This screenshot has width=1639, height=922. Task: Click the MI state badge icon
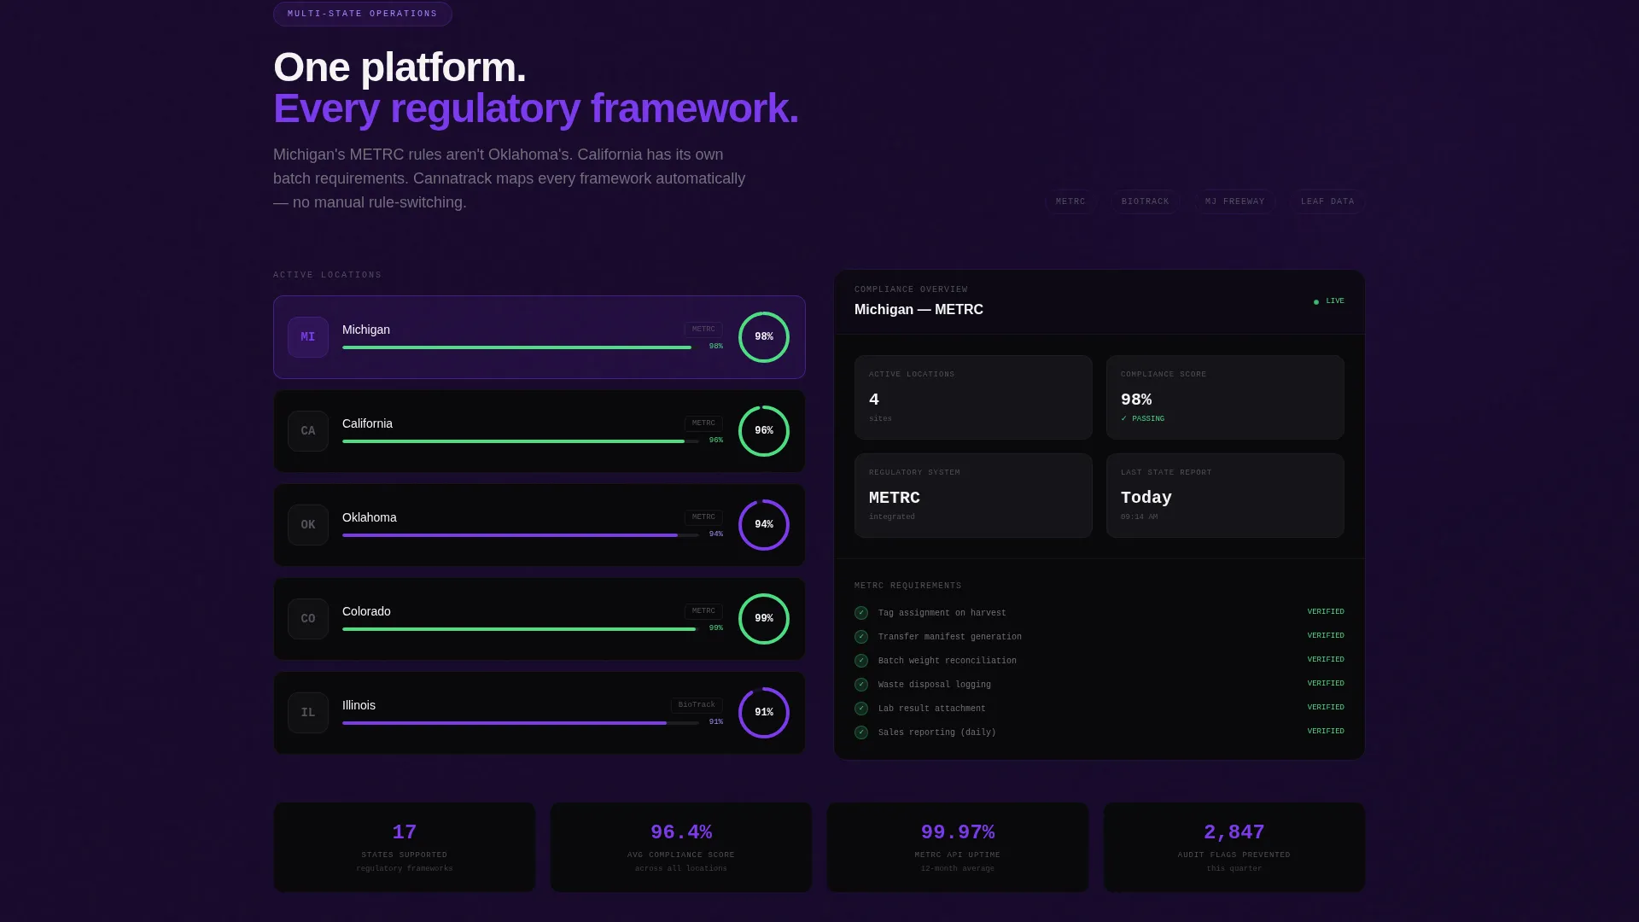coord(308,337)
